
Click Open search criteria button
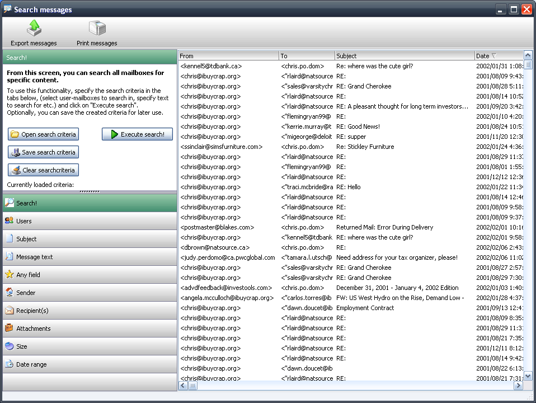(x=44, y=134)
